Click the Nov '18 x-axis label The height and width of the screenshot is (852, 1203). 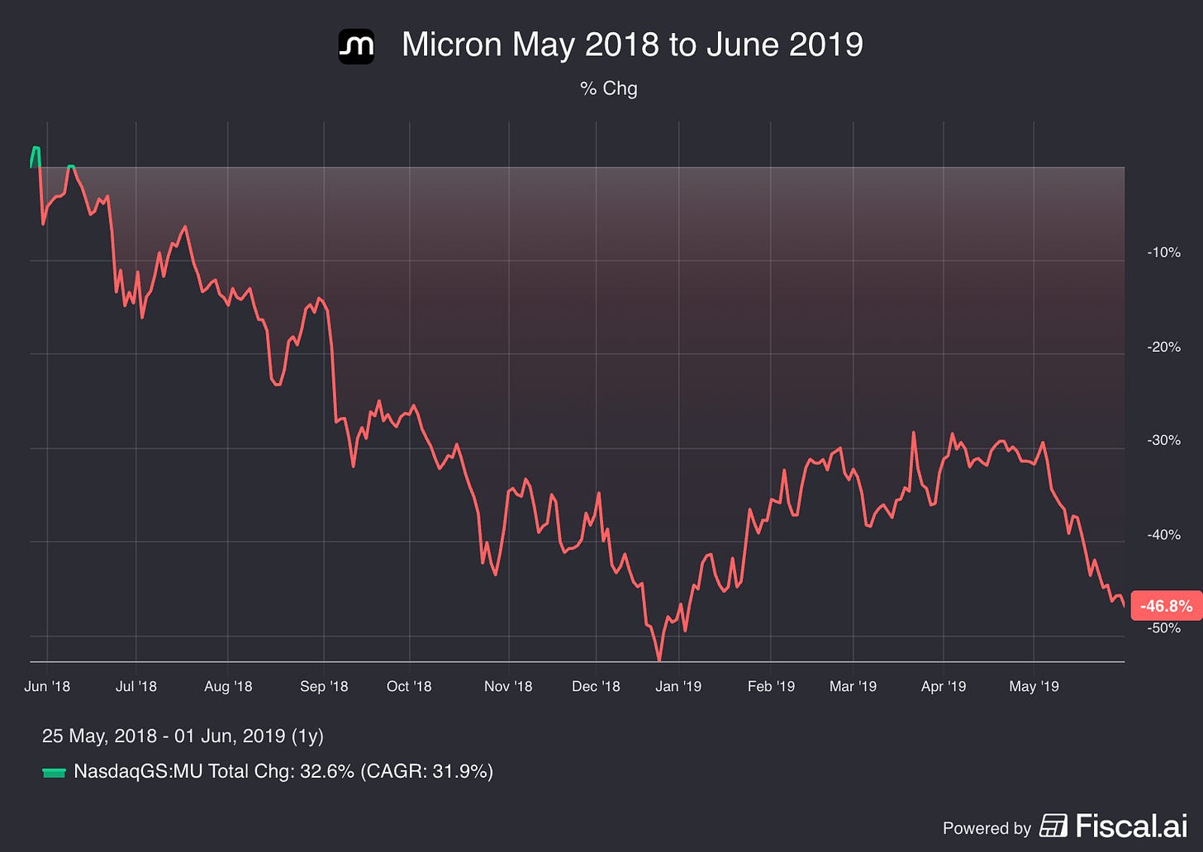(x=508, y=686)
